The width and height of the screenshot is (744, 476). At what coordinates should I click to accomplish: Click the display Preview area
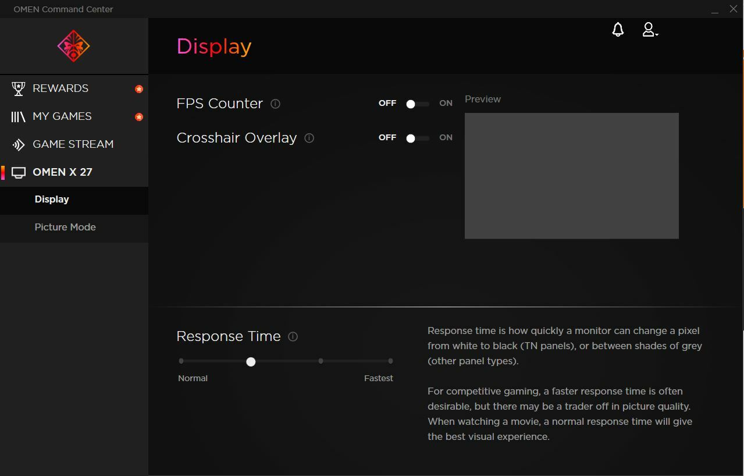pos(571,176)
